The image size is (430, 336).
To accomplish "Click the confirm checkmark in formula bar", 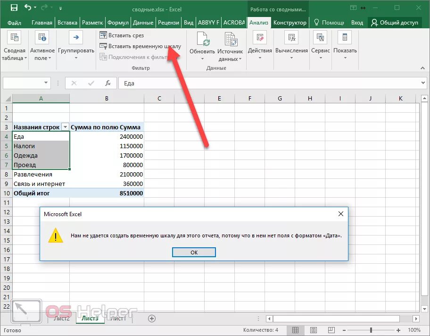I will pos(91,83).
